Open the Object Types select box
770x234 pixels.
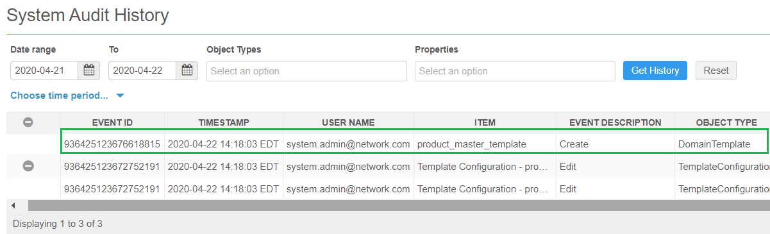click(x=306, y=71)
